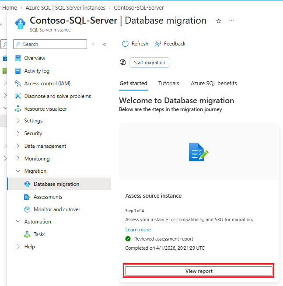Favorite this page with the star icon
Viewport: 283px width, 286px height.
[219, 21]
